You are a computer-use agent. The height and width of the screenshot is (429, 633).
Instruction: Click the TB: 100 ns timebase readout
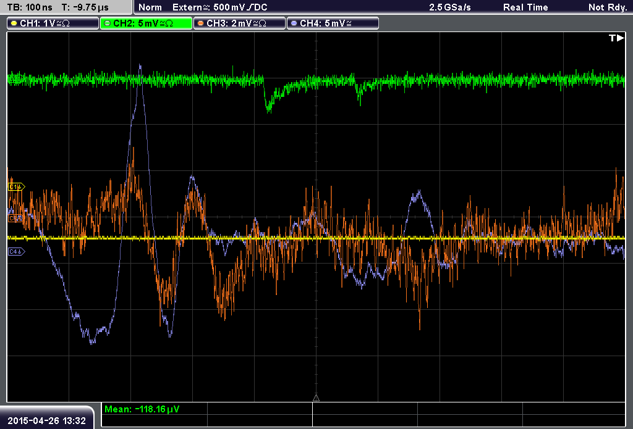pos(30,7)
